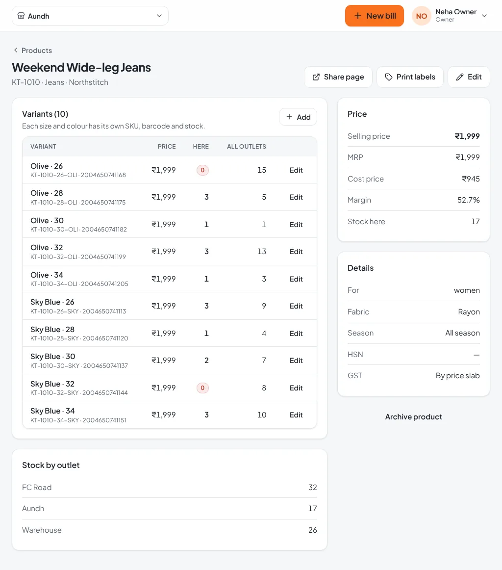Image resolution: width=502 pixels, height=570 pixels.
Task: Click the For value women
Action: coord(467,290)
